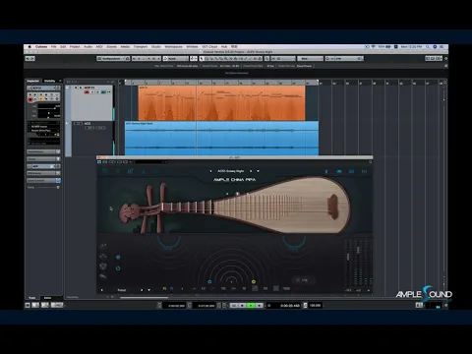Switch to the Editor tab at the Inspector bottom
Viewport: 472px width, 354px height.
47,298
